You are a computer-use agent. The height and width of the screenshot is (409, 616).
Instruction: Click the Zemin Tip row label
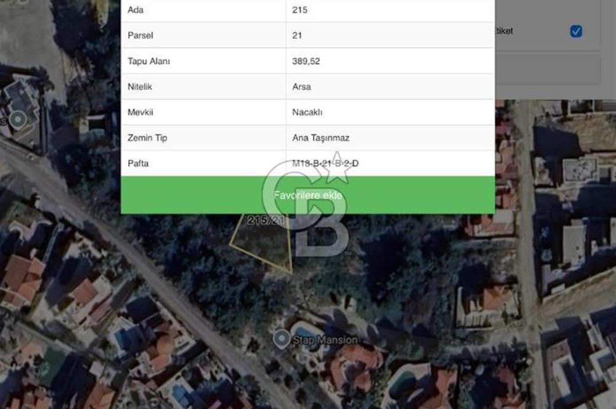(147, 137)
